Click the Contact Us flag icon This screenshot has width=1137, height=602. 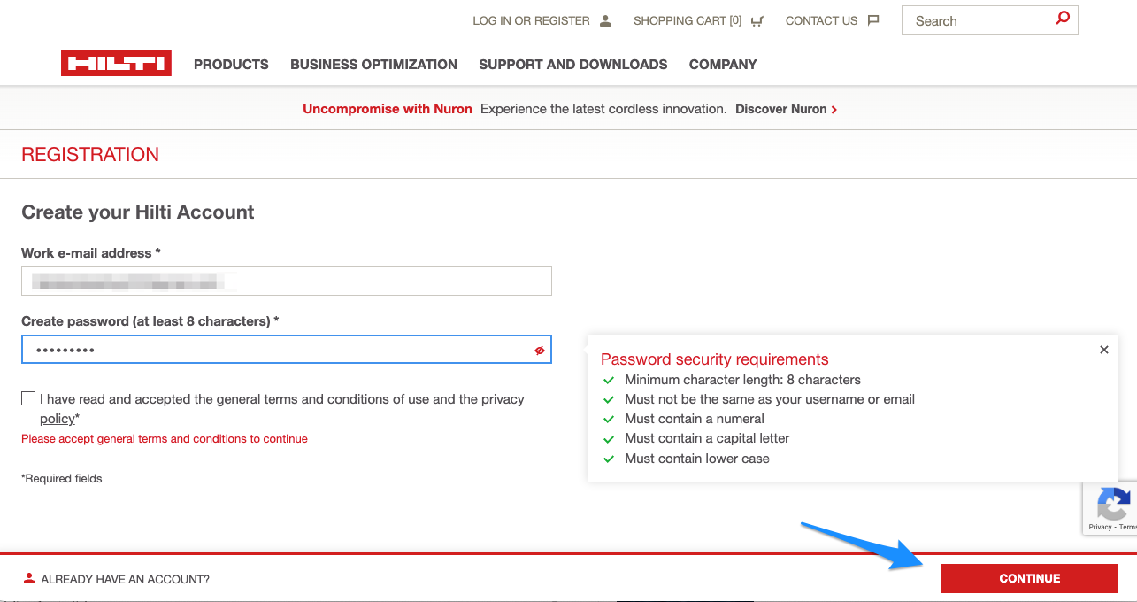coord(873,21)
